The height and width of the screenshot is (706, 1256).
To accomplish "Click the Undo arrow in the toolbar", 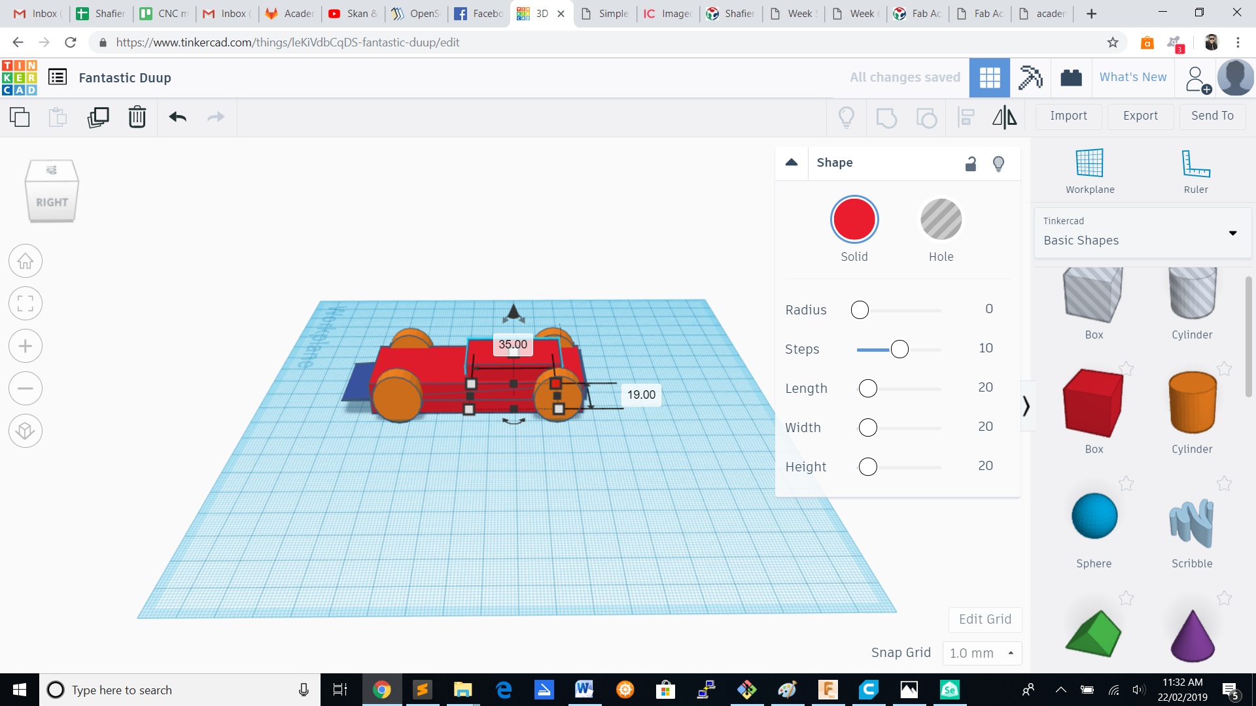I will pyautogui.click(x=177, y=117).
